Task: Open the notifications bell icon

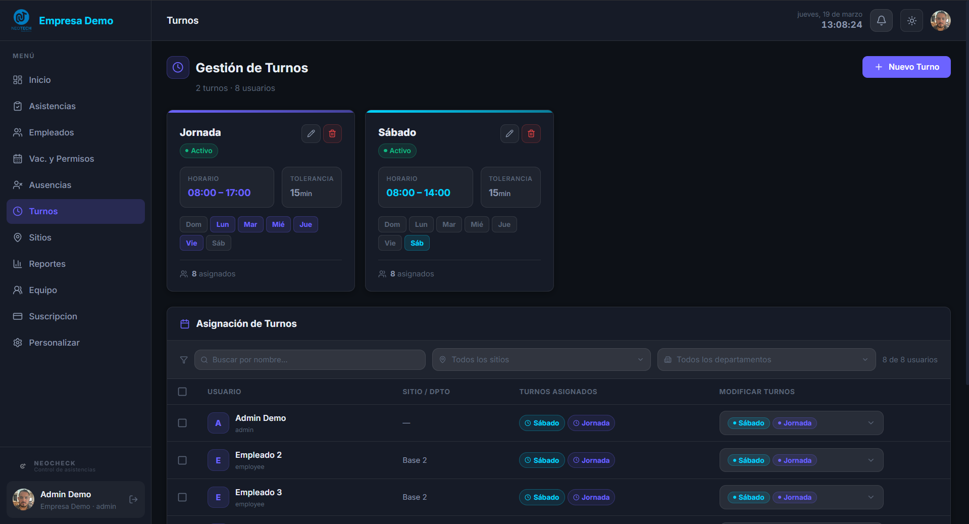Action: 881,20
